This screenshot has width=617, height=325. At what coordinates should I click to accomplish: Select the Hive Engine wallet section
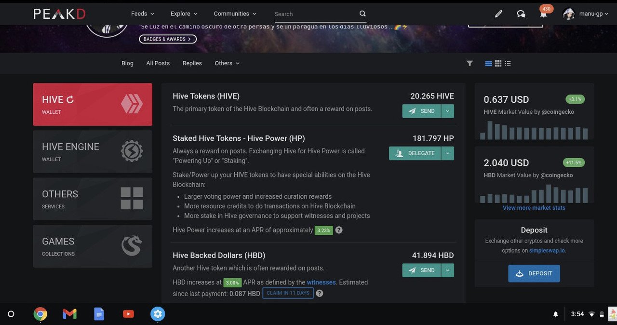point(93,151)
